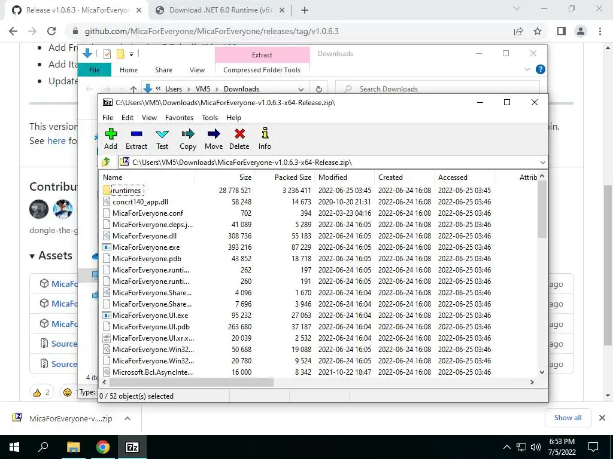Sort by Modified column header
This screenshot has width=613, height=459.
344,177
